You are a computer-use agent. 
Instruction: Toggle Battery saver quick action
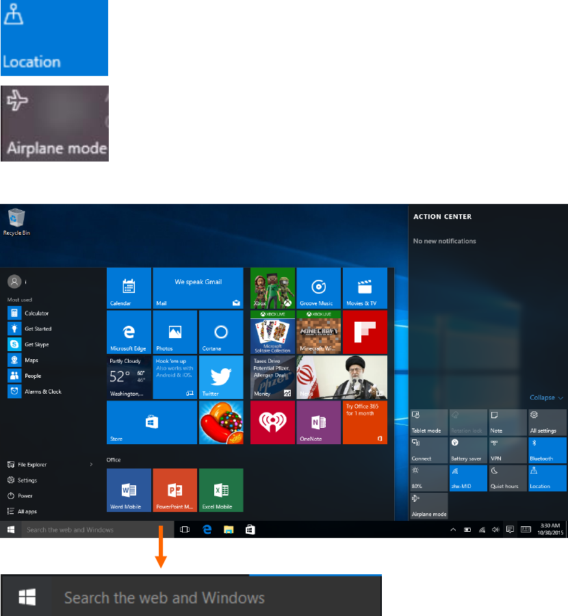pyautogui.click(x=468, y=450)
